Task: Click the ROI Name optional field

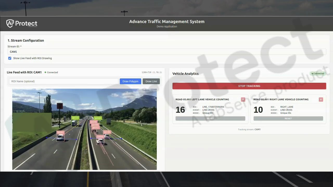Action: [x=63, y=81]
